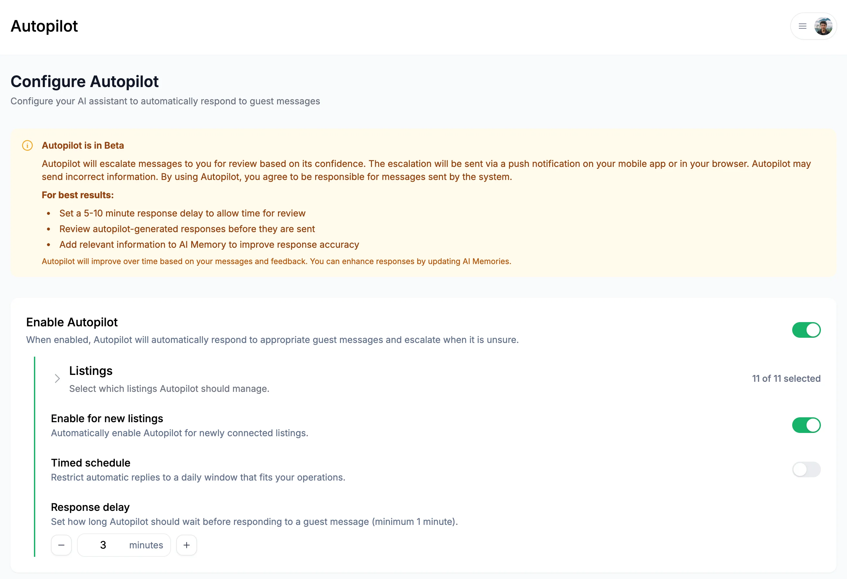Click the Configure Autopilot heading

[85, 82]
